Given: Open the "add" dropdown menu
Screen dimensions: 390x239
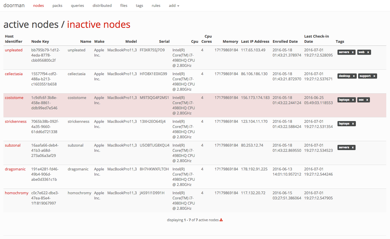Looking at the screenshot, I should pos(174,5).
